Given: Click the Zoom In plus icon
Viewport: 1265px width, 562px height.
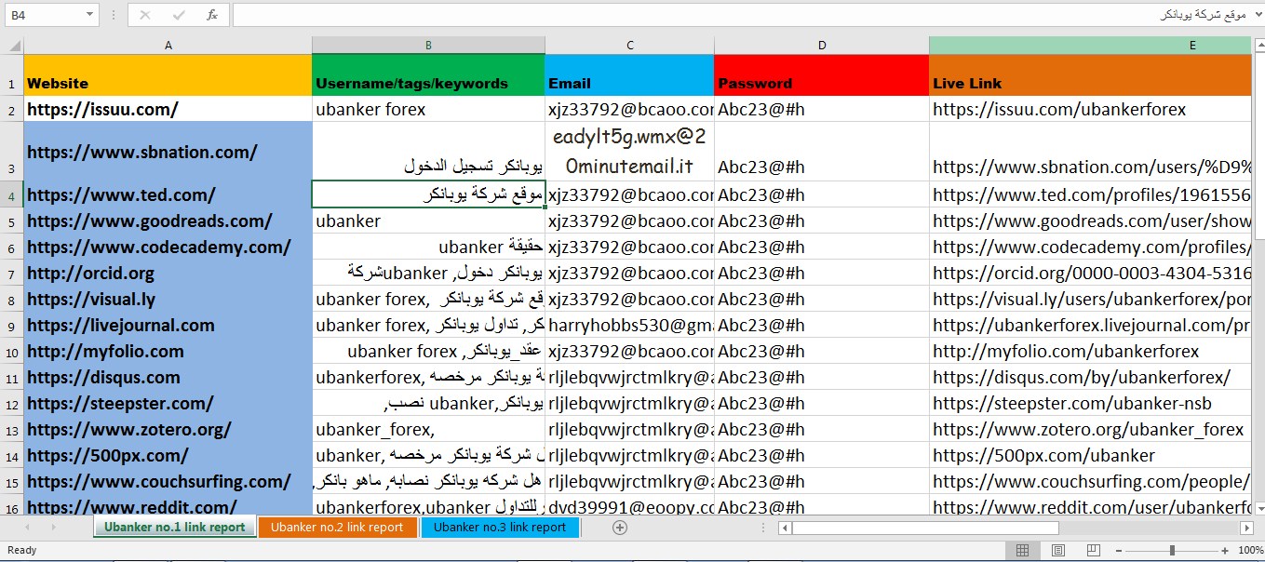Looking at the screenshot, I should 1225,550.
